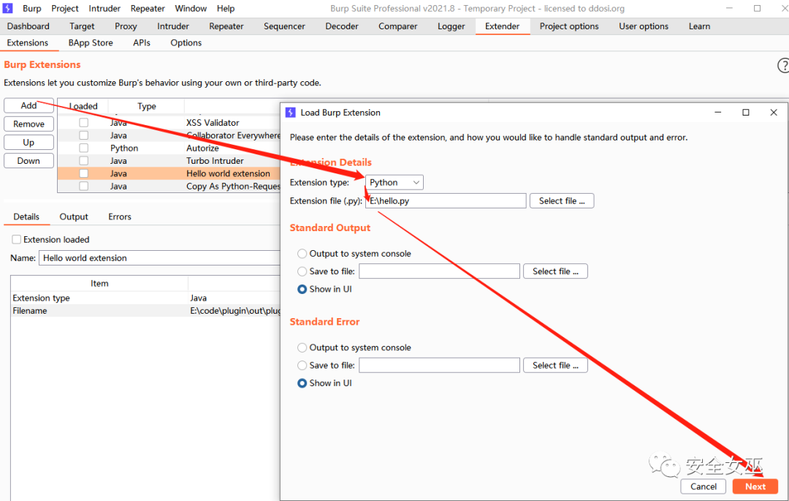Screen dimensions: 789x501
Task: Open the Project options tab
Action: point(569,26)
